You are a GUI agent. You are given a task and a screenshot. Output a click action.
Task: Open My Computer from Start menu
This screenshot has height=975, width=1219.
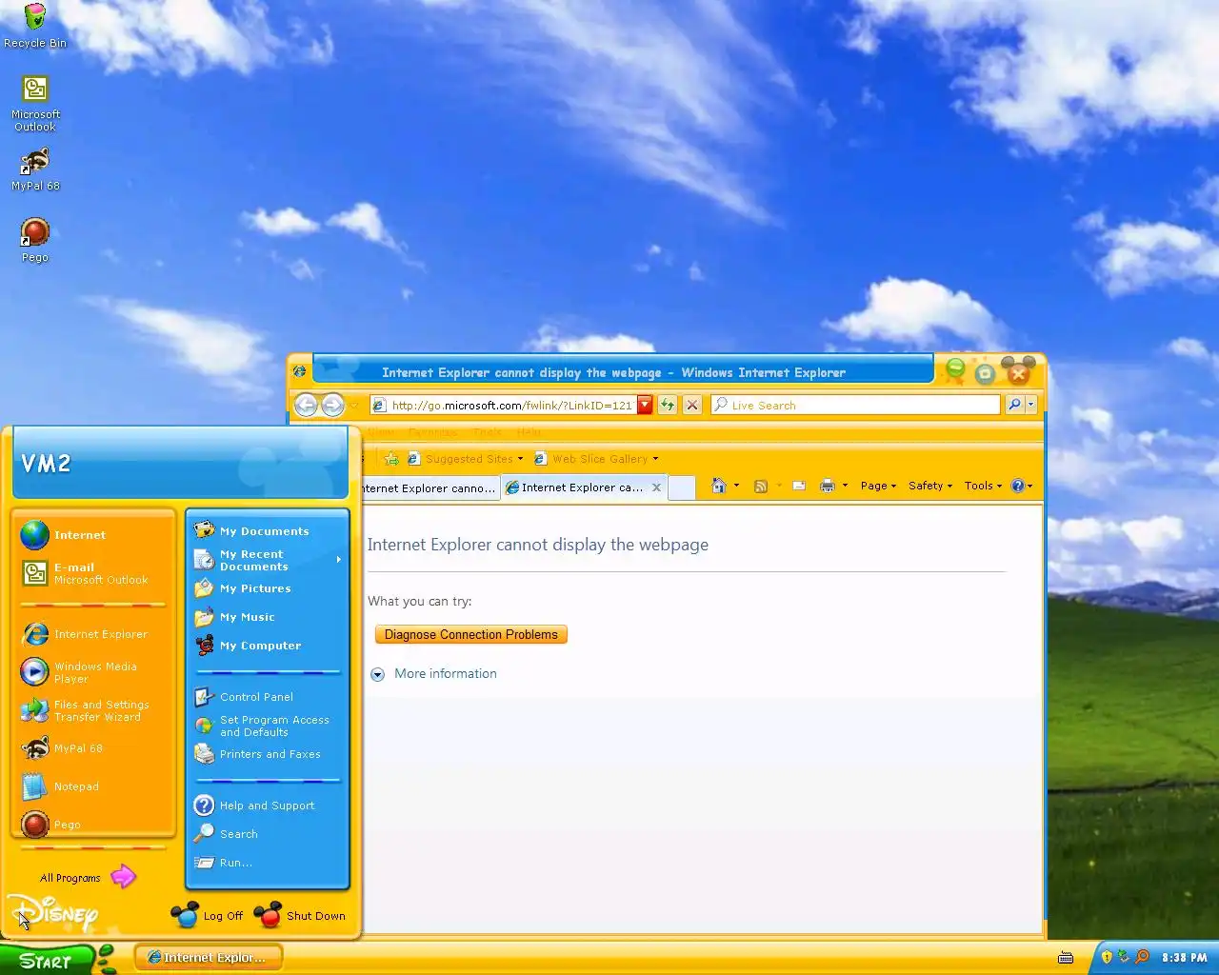pos(268,646)
